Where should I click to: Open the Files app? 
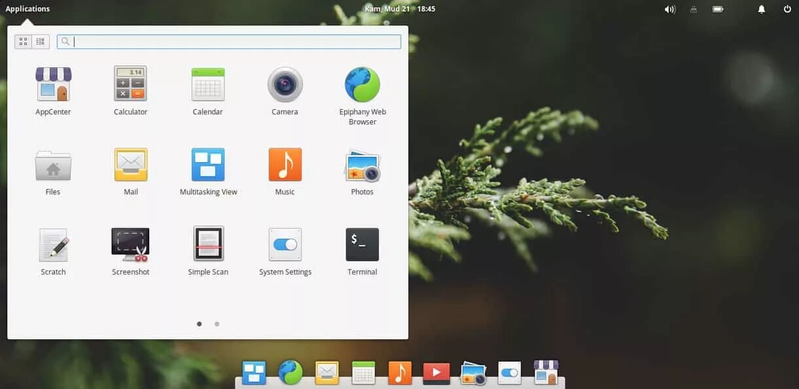(x=53, y=171)
